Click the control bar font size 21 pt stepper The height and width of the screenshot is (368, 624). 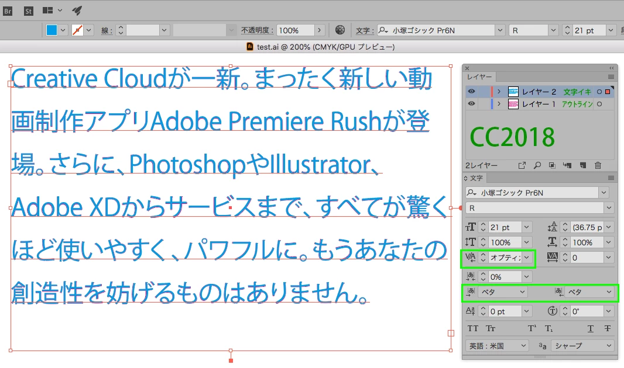(567, 30)
